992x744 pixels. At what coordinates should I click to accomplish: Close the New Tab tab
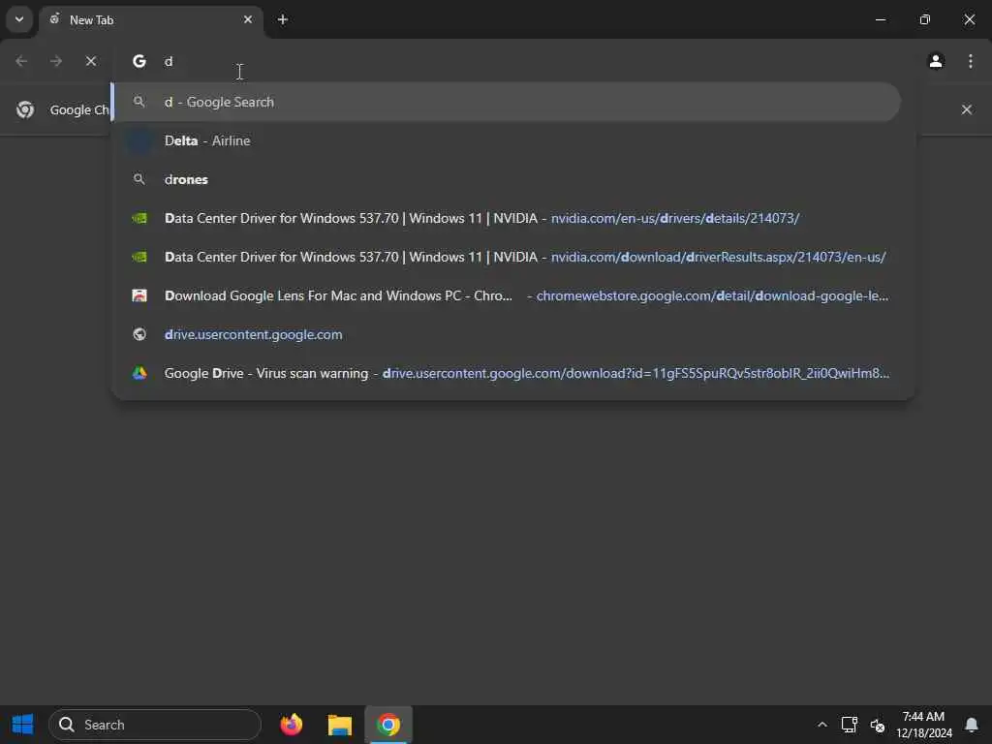pos(248,19)
